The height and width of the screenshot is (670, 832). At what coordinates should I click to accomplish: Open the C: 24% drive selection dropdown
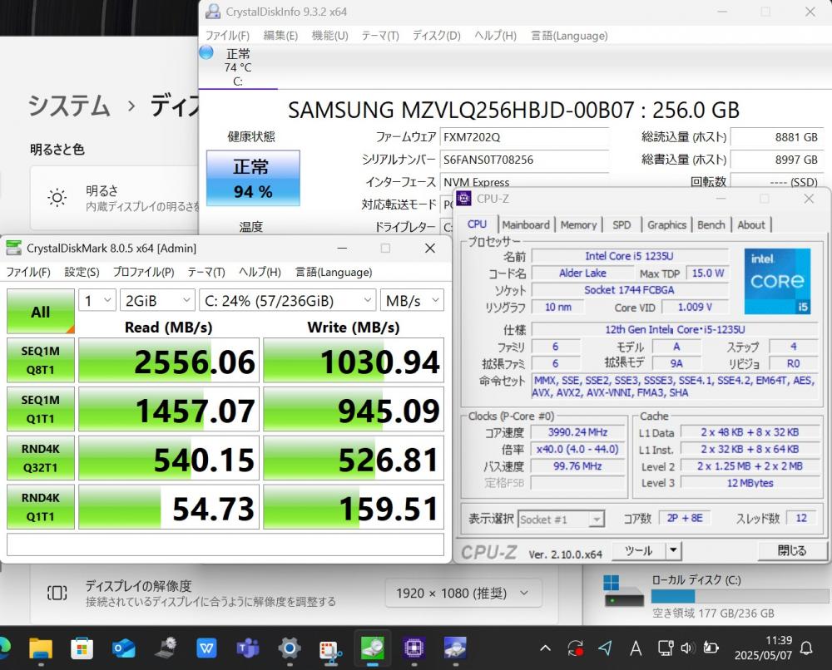click(x=288, y=301)
